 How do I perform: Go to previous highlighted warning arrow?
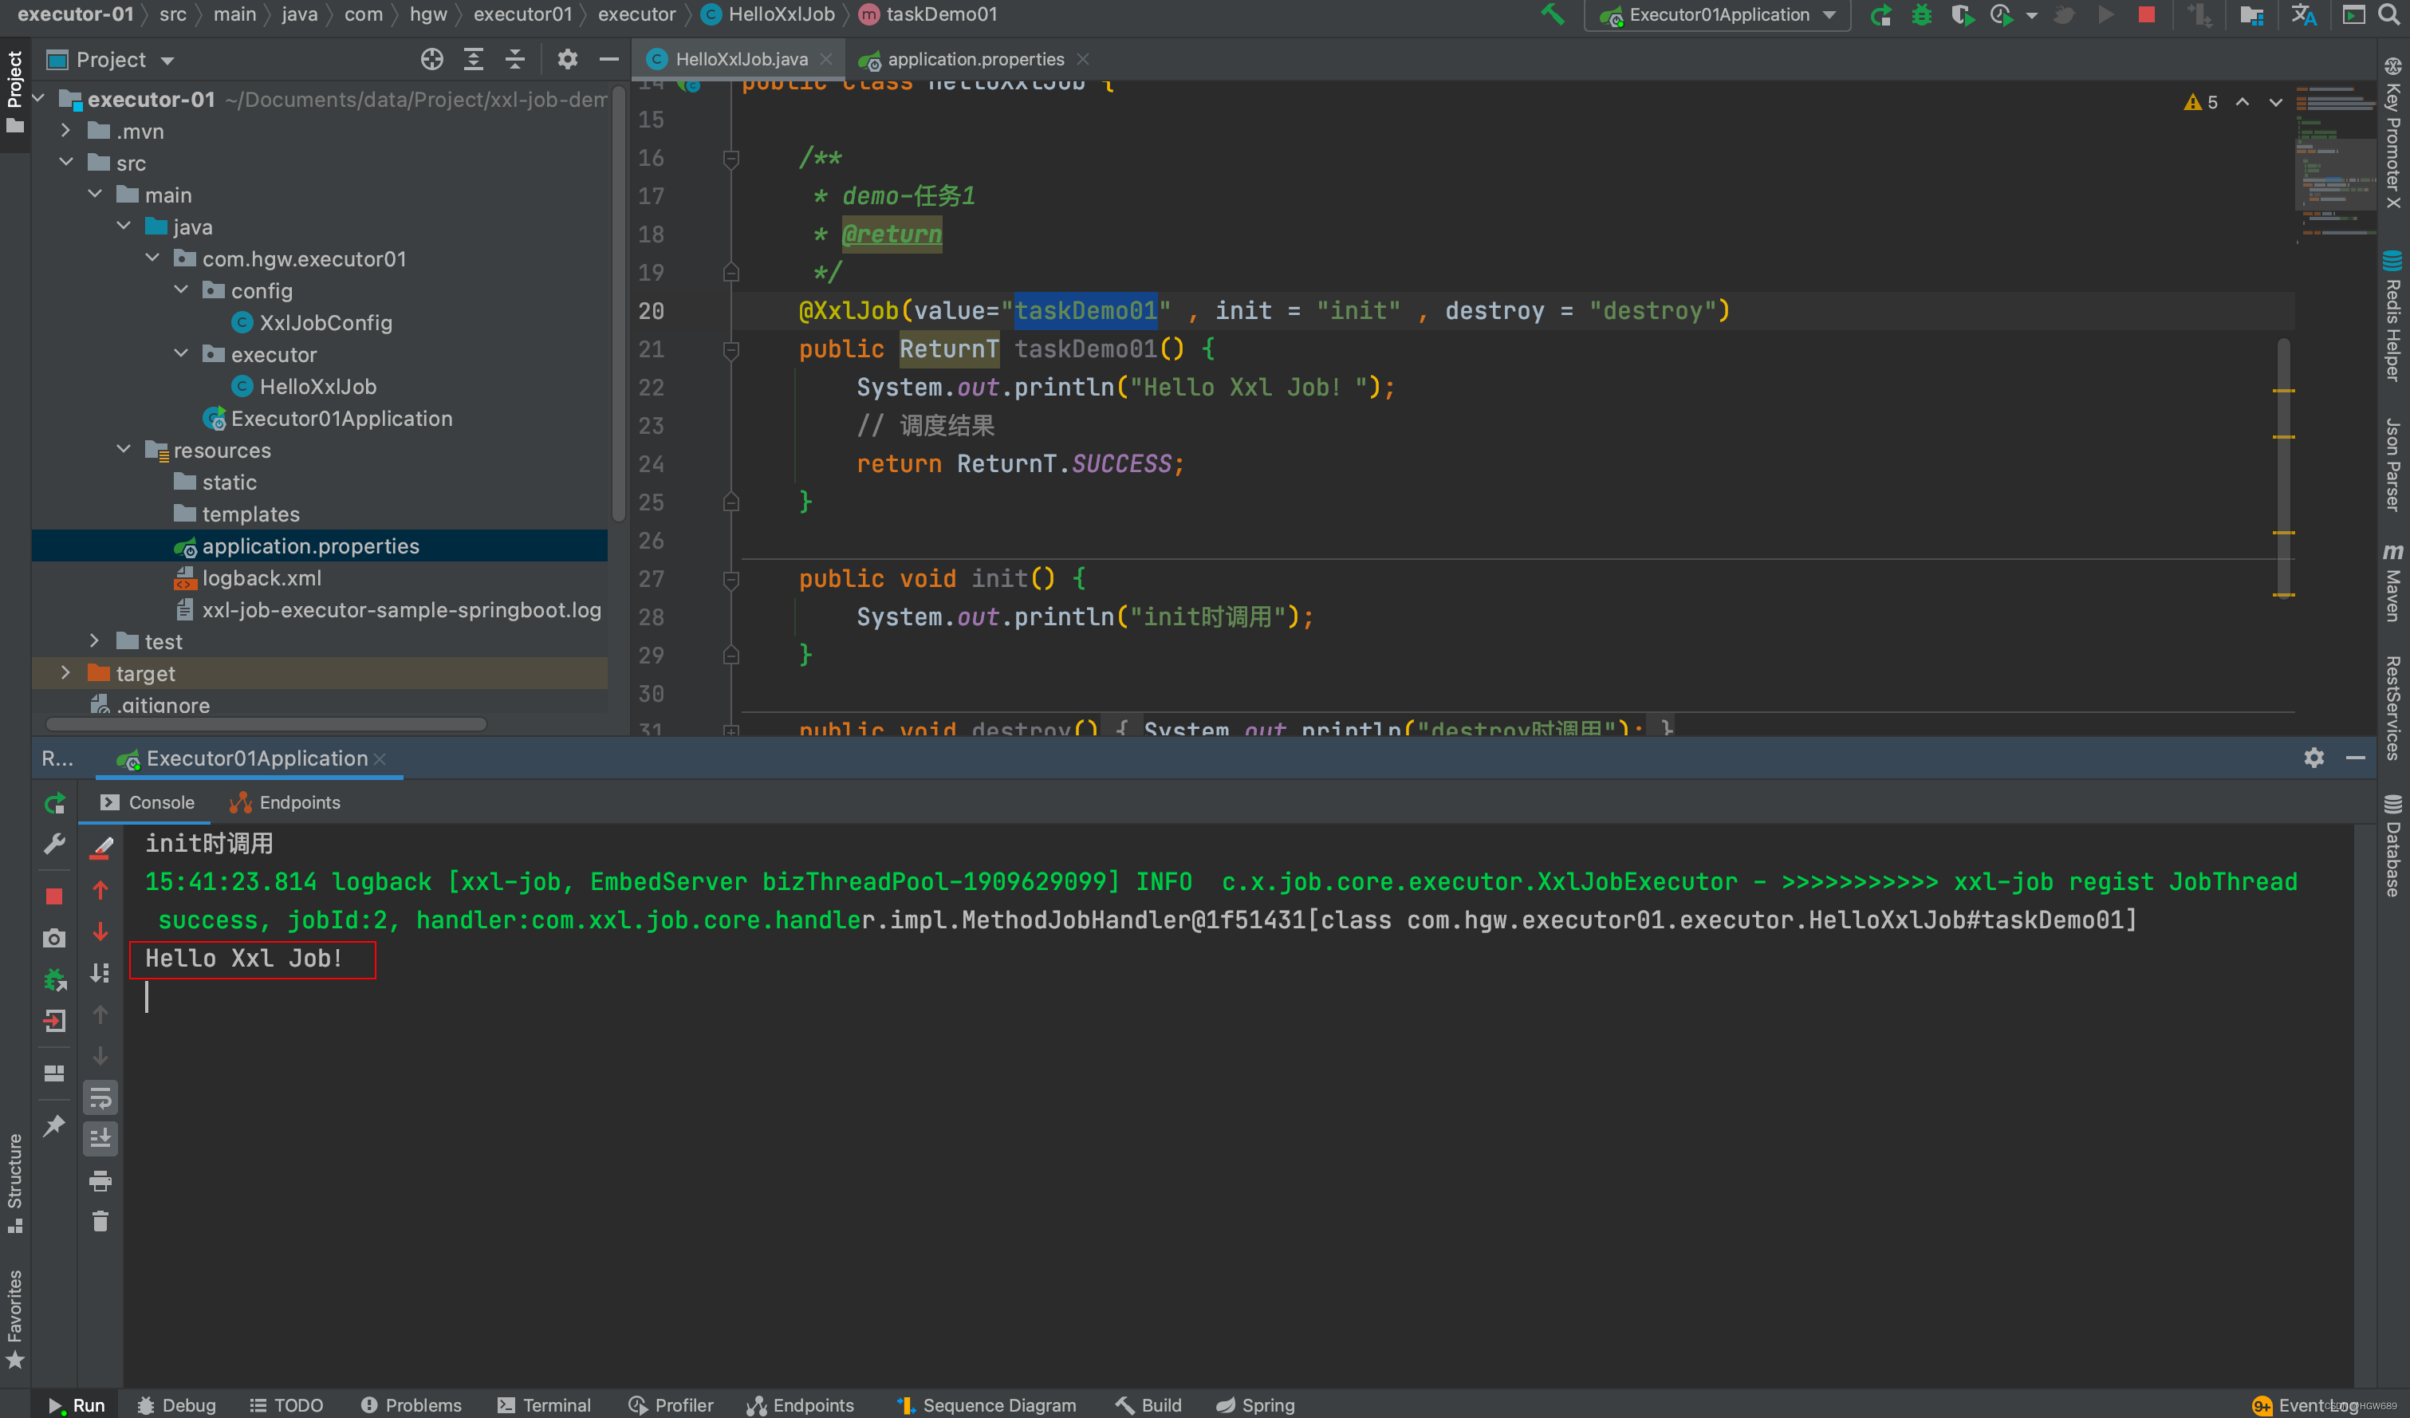[2243, 102]
